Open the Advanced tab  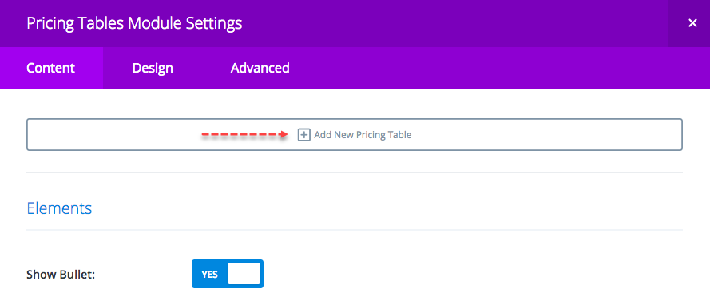(x=260, y=68)
